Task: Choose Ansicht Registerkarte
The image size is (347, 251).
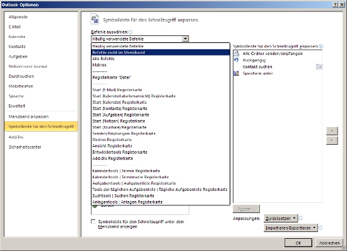Action: [160, 146]
